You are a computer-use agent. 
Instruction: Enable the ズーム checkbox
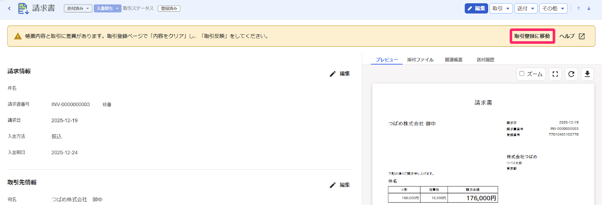[522, 74]
